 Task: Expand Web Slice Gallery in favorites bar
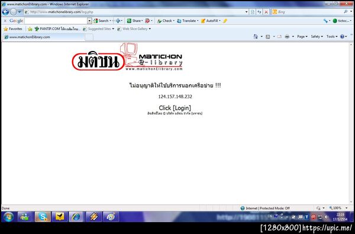134,29
